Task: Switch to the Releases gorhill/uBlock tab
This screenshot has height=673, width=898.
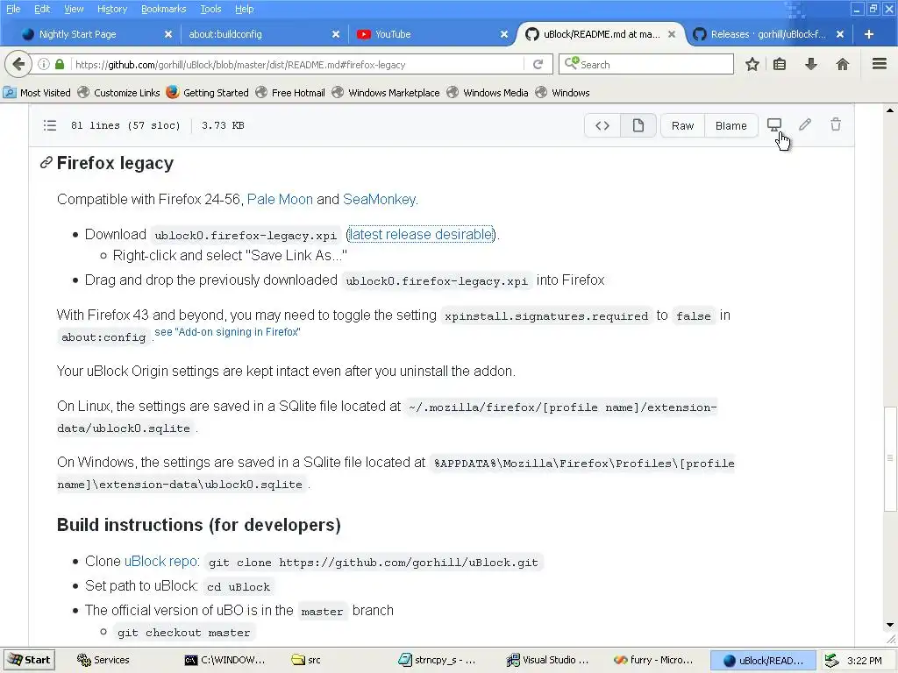Action: (x=768, y=34)
